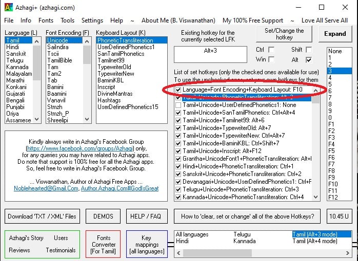Uncheck Tamil+Unicode+SanTamilPhonetics Ctrl+Alt+4 checkbox

(178, 113)
